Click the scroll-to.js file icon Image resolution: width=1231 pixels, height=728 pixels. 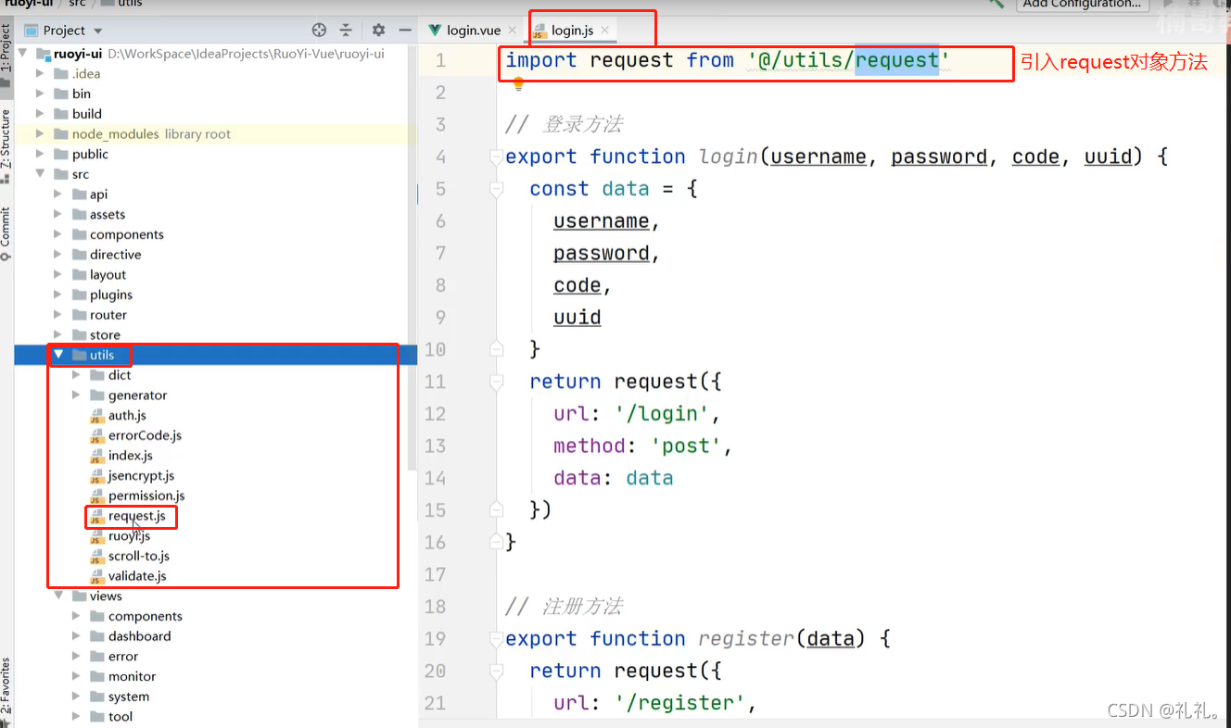97,557
